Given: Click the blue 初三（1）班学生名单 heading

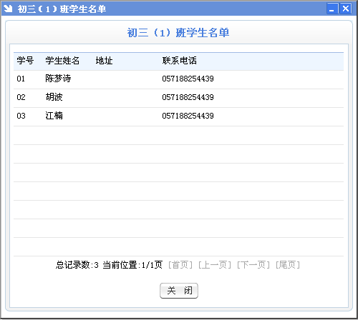Looking at the screenshot, I should pyautogui.click(x=178, y=33).
